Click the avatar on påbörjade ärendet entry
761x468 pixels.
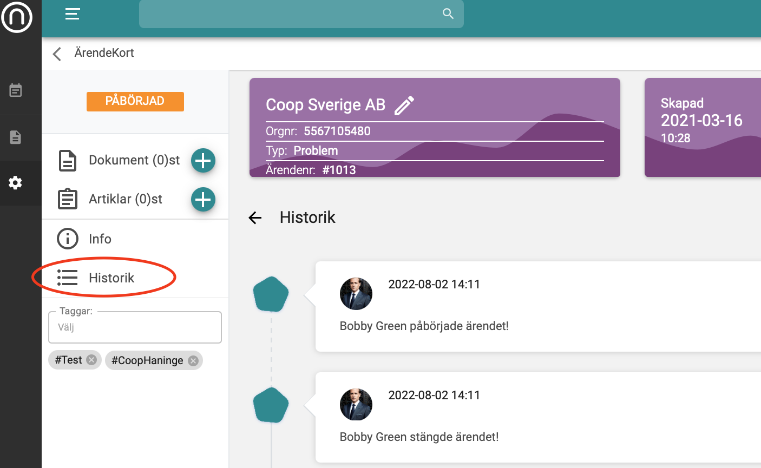356,294
